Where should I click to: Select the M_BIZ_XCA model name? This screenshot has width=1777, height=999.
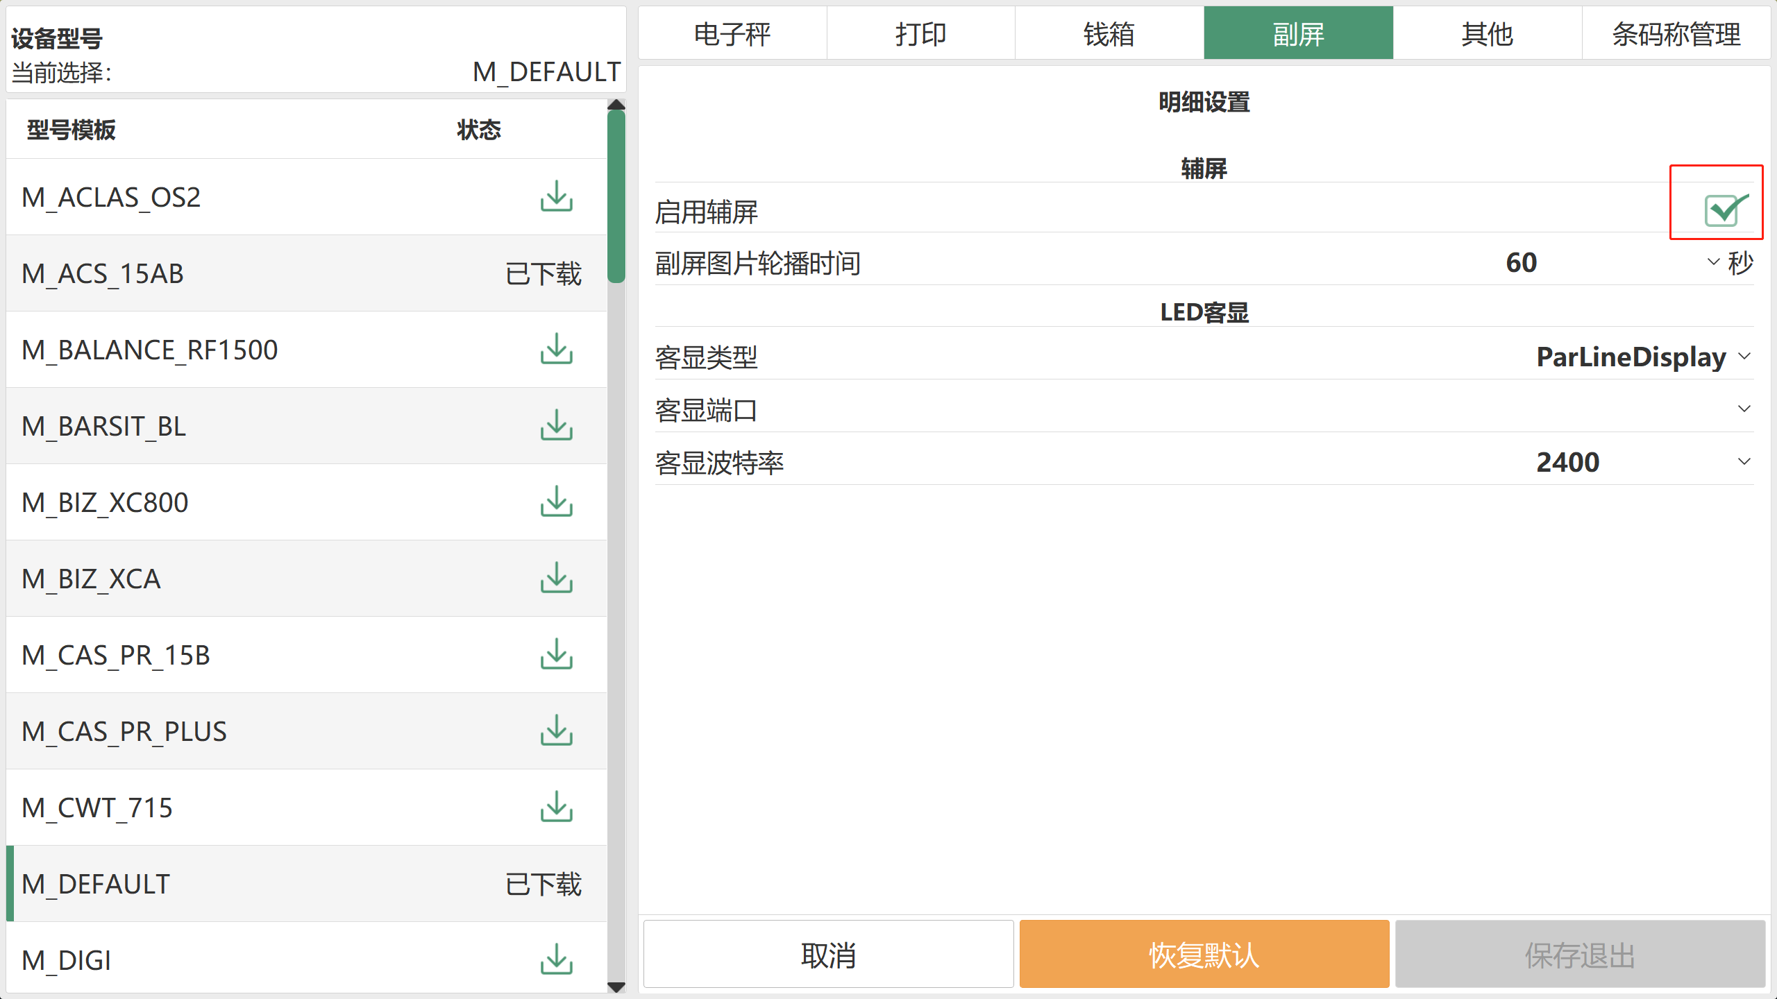(x=91, y=579)
